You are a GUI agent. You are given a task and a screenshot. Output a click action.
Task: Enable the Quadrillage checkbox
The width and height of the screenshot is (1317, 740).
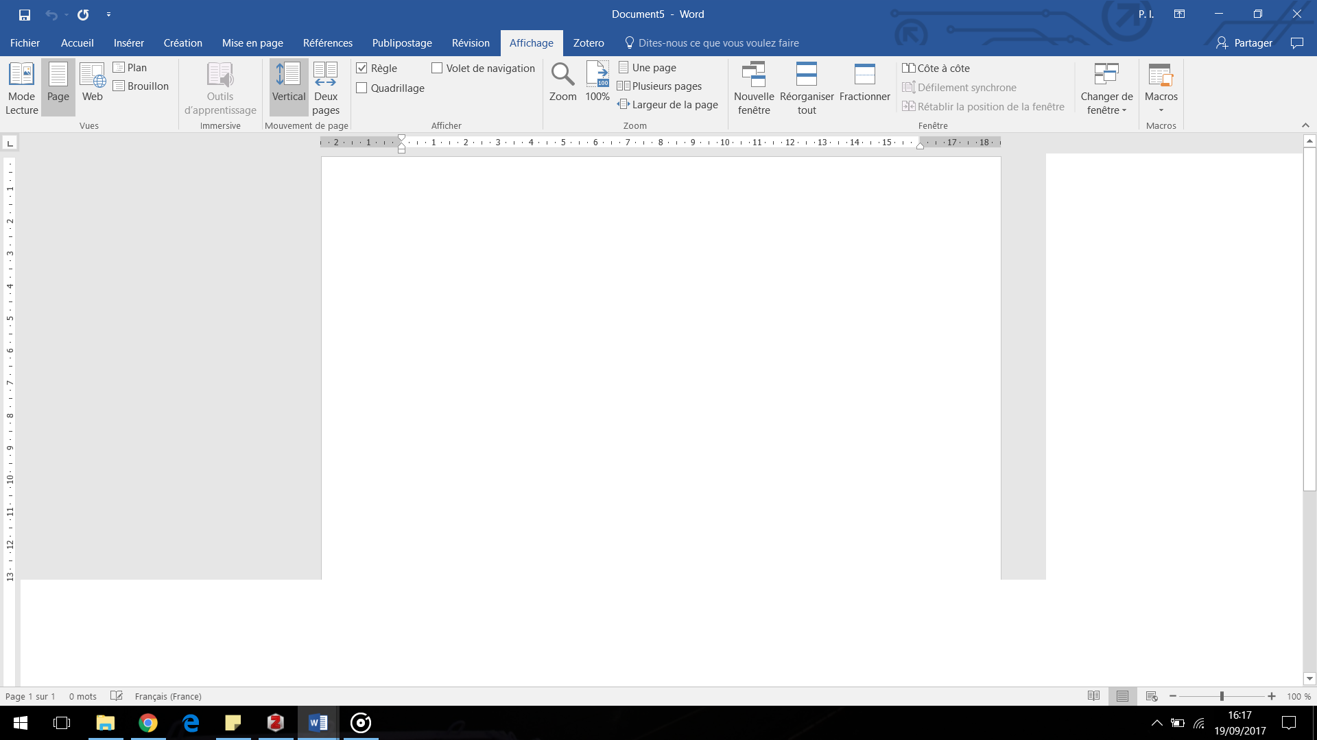click(362, 88)
